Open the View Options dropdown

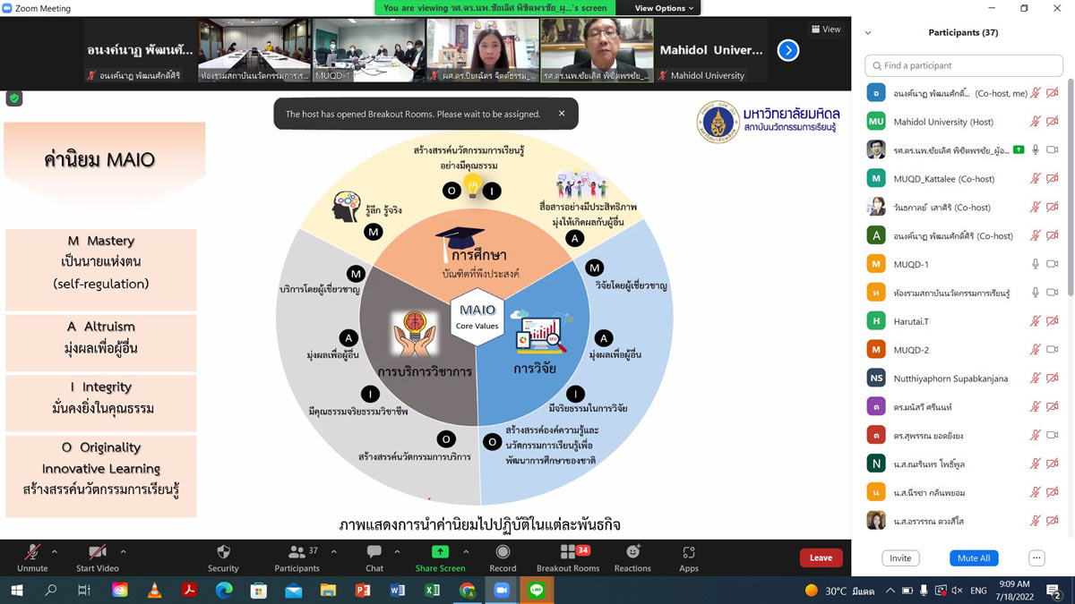664,8
